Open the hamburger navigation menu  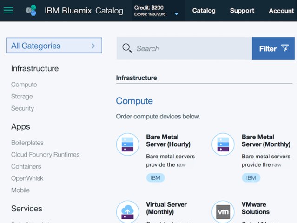(x=8, y=10)
